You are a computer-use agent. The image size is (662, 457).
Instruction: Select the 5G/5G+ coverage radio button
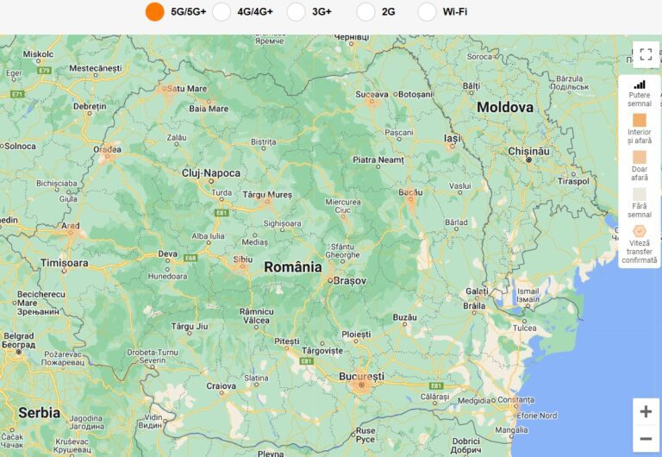click(x=154, y=12)
